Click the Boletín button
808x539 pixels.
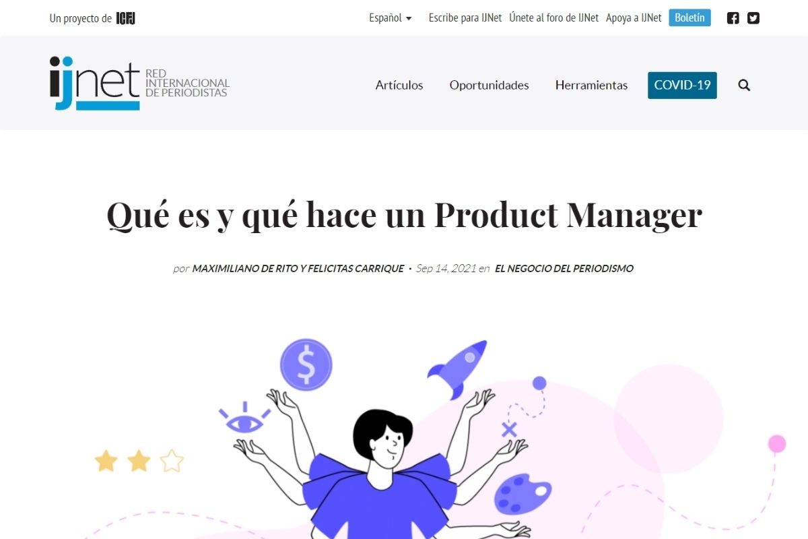[x=689, y=18]
